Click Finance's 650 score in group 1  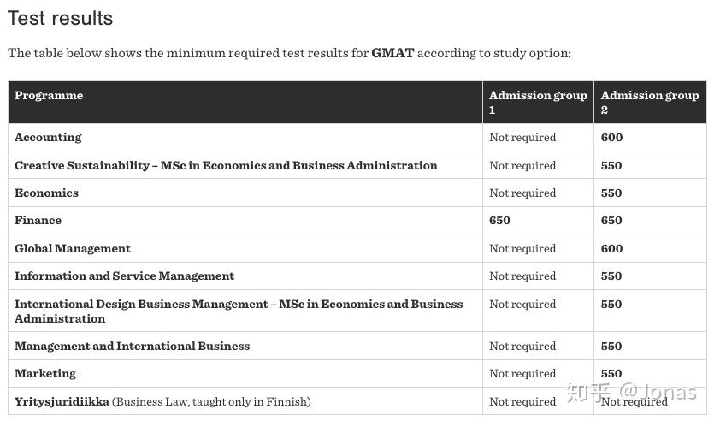click(499, 221)
